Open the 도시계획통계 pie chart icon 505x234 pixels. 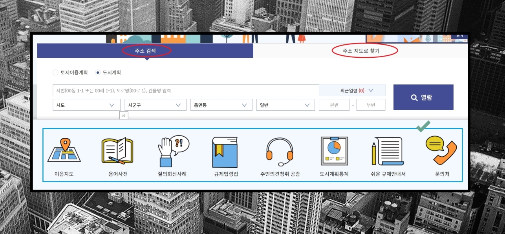click(334, 151)
